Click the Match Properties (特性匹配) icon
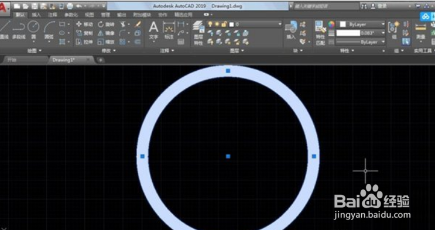Screen dimensions: 435x230 [320, 33]
